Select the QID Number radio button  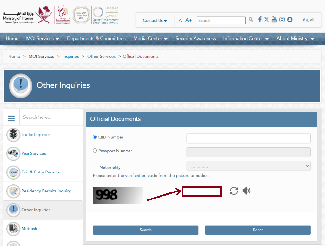point(95,136)
